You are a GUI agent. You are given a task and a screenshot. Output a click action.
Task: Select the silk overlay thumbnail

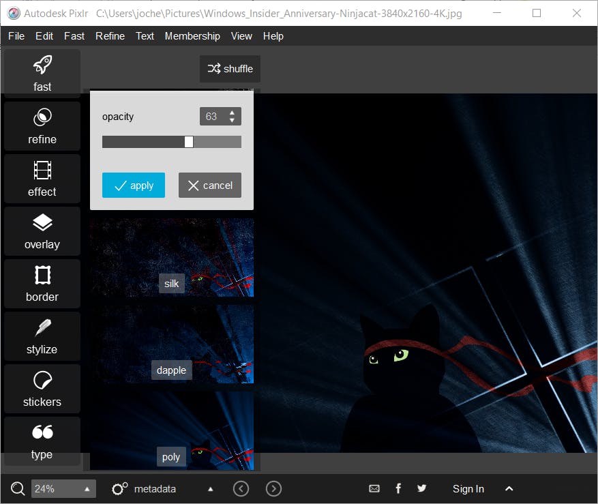[172, 258]
